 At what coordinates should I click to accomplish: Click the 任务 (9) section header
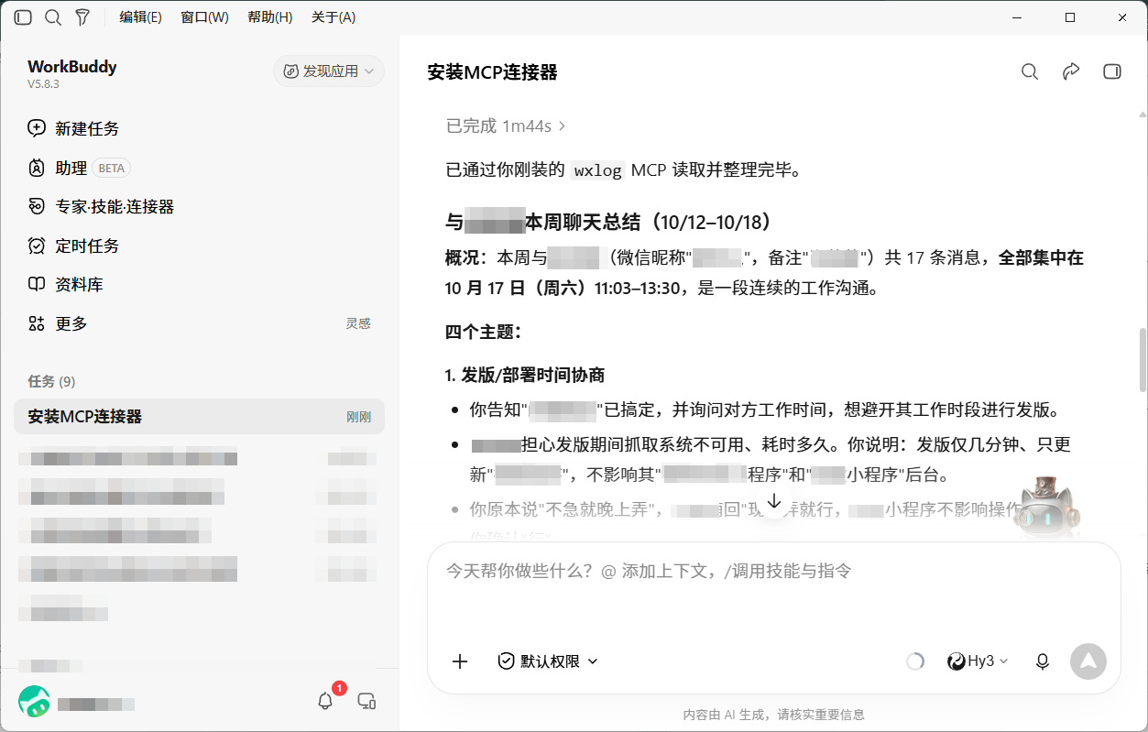[51, 381]
